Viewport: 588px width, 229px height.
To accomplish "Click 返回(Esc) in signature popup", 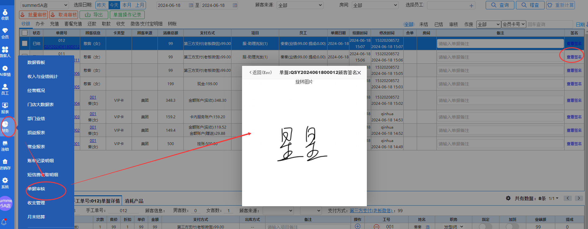I will point(260,72).
